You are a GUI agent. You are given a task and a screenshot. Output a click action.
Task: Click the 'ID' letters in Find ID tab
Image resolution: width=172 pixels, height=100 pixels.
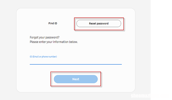tap(56, 23)
